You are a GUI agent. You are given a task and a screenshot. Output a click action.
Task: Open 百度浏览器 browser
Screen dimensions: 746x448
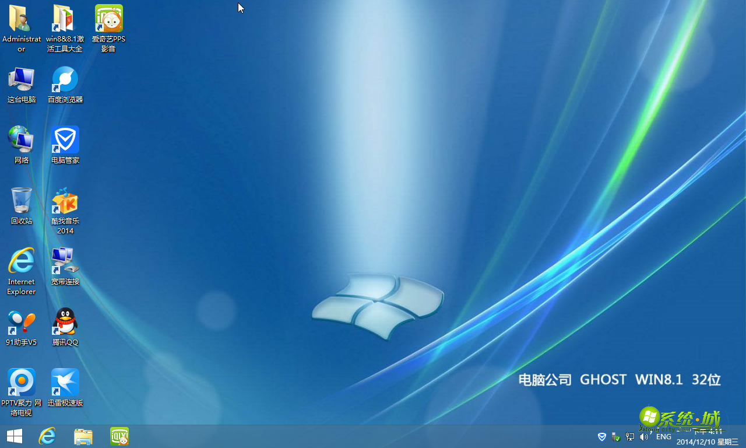pyautogui.click(x=65, y=79)
